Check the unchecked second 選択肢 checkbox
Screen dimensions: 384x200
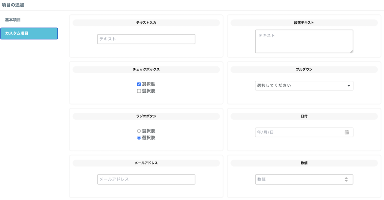click(139, 91)
